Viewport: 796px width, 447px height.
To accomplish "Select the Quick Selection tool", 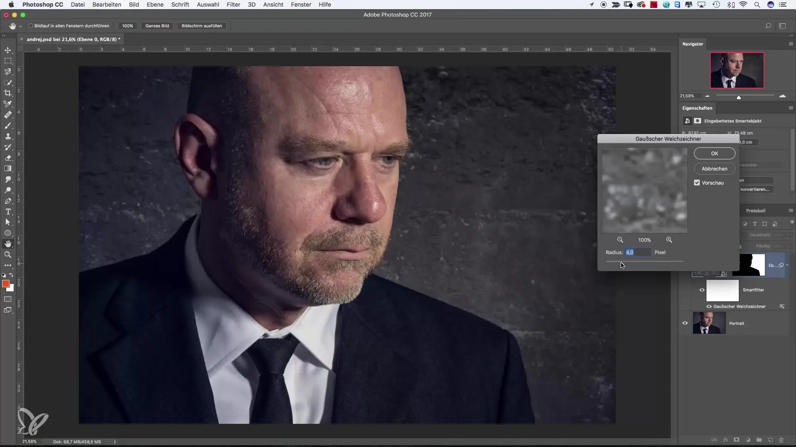I will click(x=8, y=82).
